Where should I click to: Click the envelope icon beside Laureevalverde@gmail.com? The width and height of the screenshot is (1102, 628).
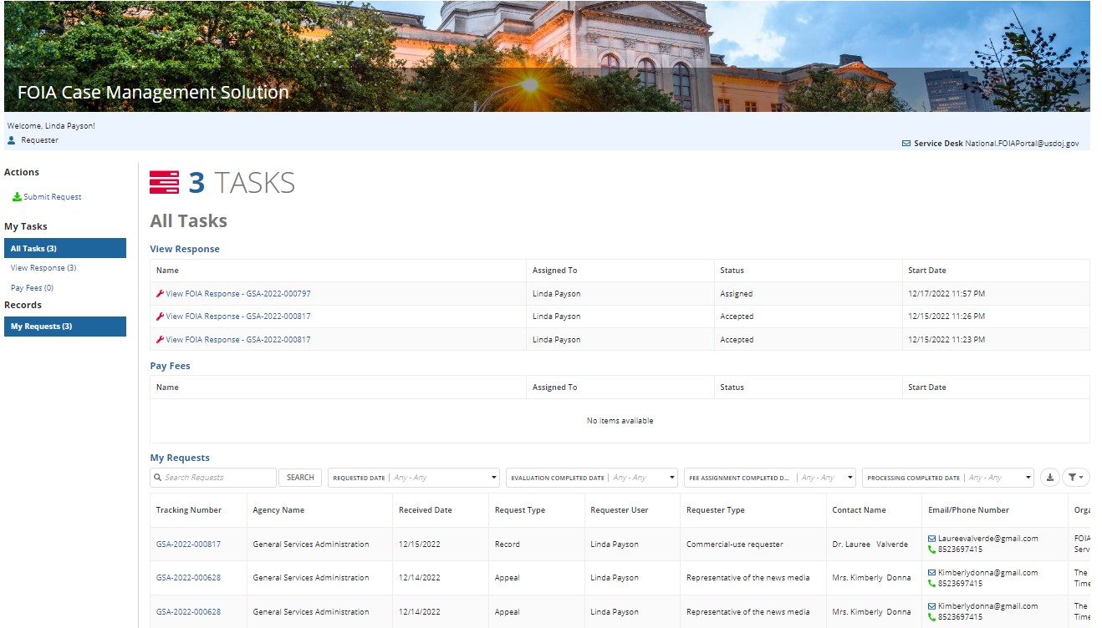931,538
